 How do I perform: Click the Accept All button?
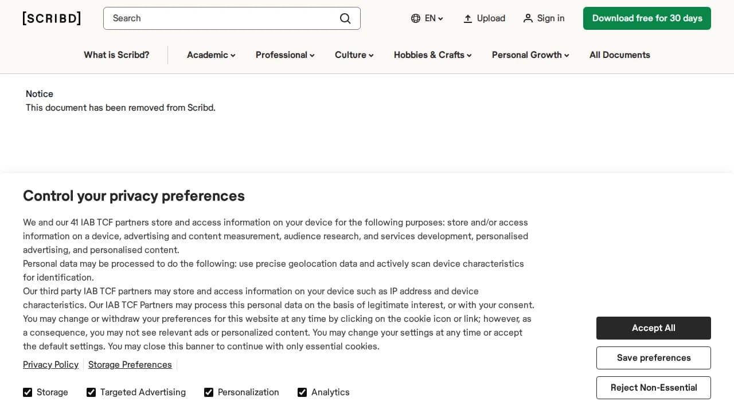(653, 328)
